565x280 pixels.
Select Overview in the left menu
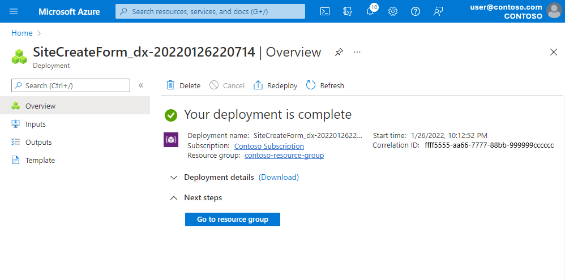pyautogui.click(x=75, y=106)
